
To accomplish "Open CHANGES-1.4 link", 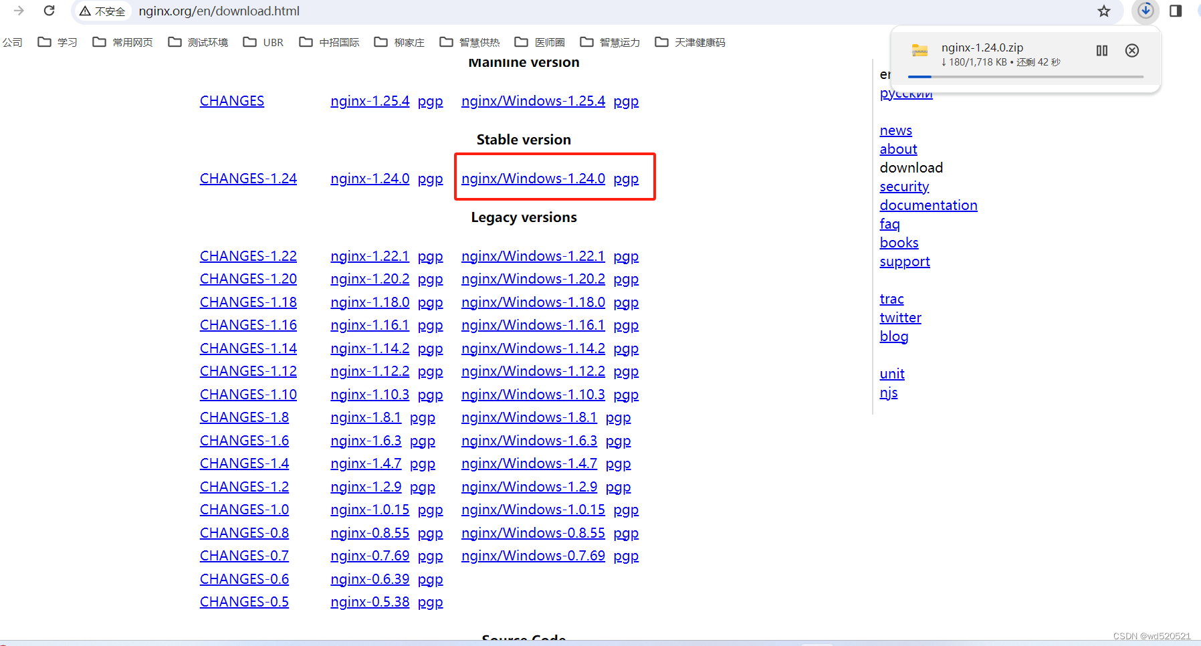I will pos(244,463).
